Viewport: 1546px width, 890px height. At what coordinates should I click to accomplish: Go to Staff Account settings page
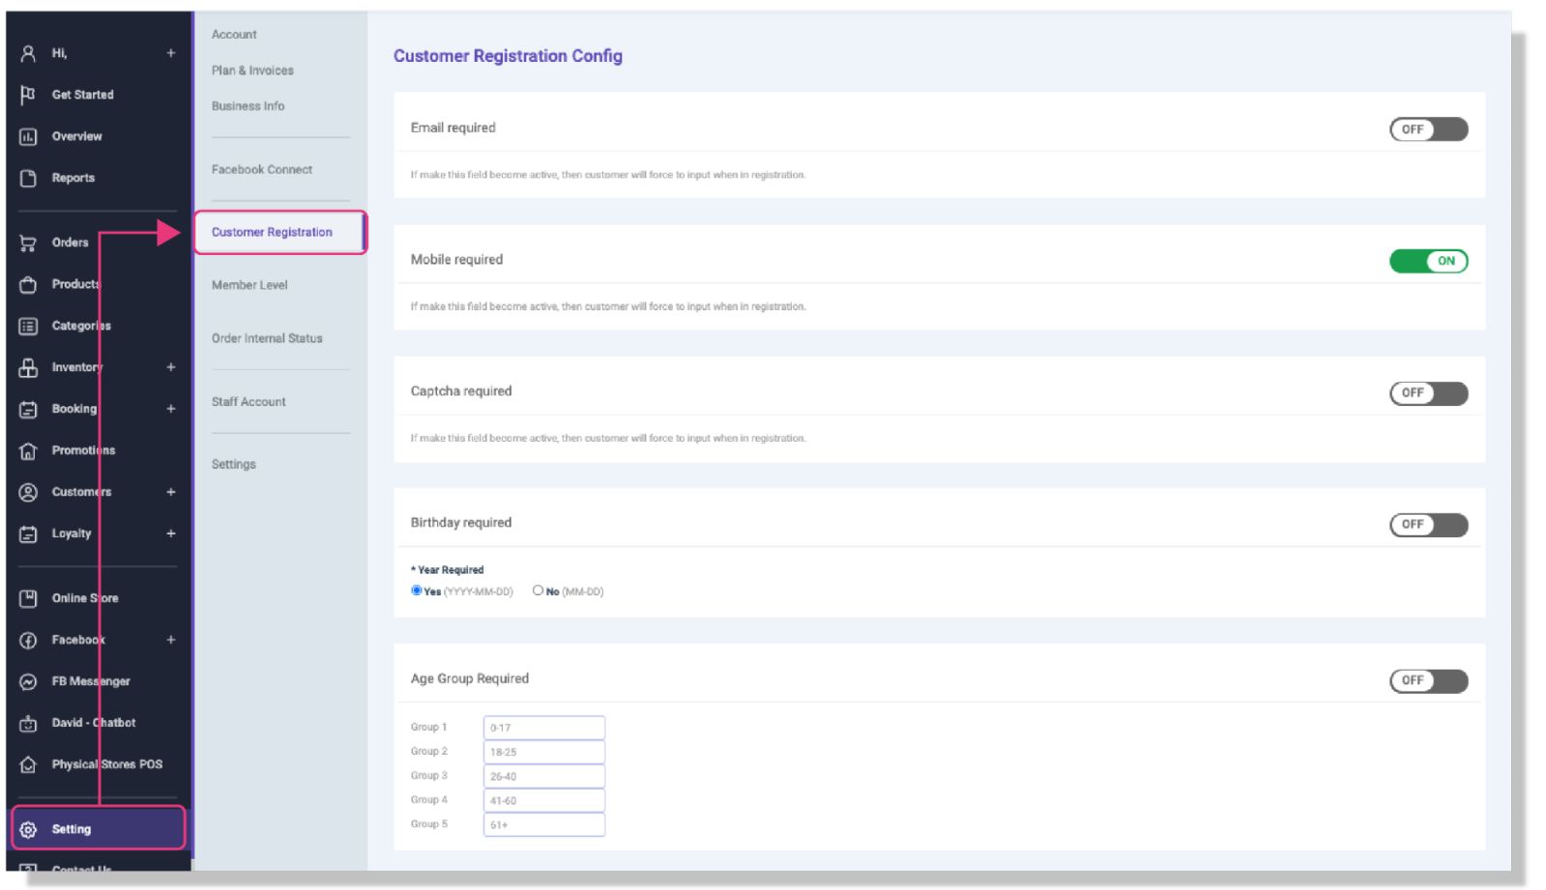248,402
